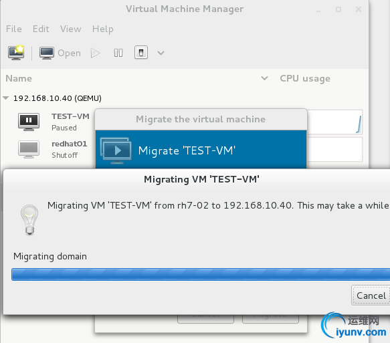The width and height of the screenshot is (390, 343).
Task: Click the column sort chevron beside Name
Action: (264, 78)
